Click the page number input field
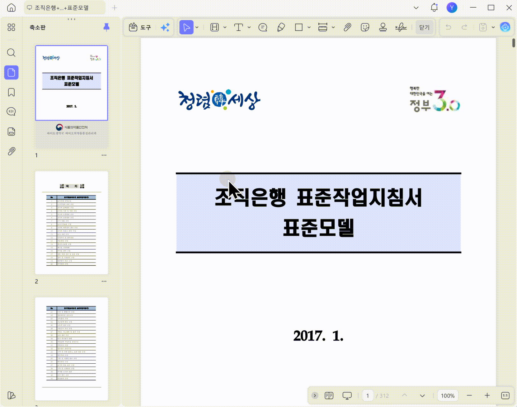The image size is (517, 407). (x=368, y=396)
